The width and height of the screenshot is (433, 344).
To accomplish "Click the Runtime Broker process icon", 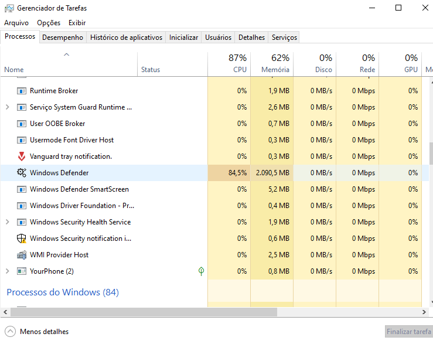I will click(22, 91).
